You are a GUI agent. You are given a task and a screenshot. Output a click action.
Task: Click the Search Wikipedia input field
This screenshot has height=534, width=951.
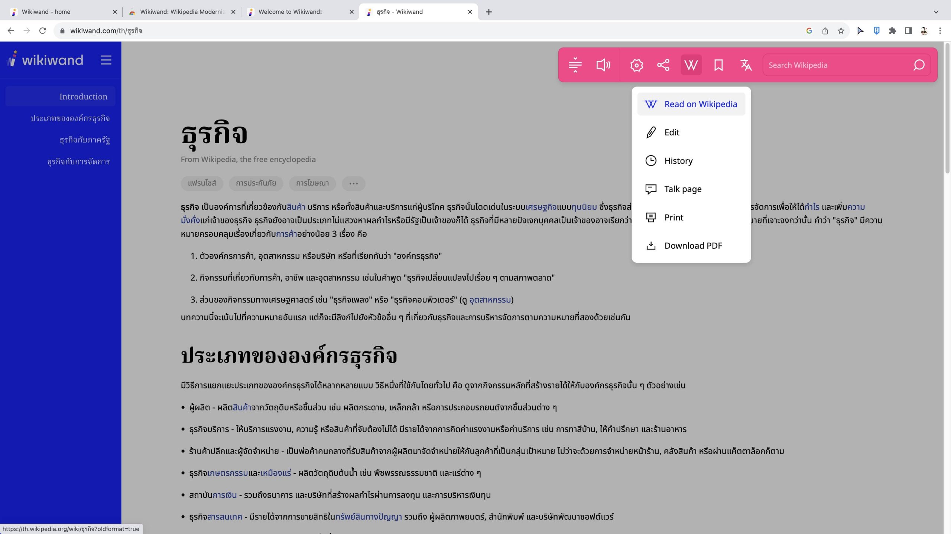tap(836, 65)
